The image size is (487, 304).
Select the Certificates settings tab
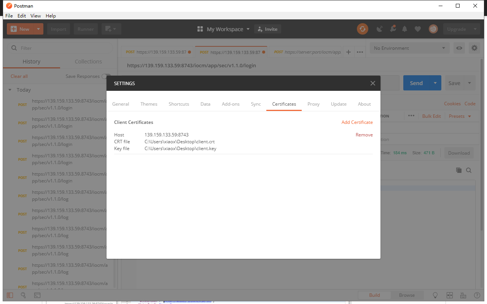pos(284,104)
